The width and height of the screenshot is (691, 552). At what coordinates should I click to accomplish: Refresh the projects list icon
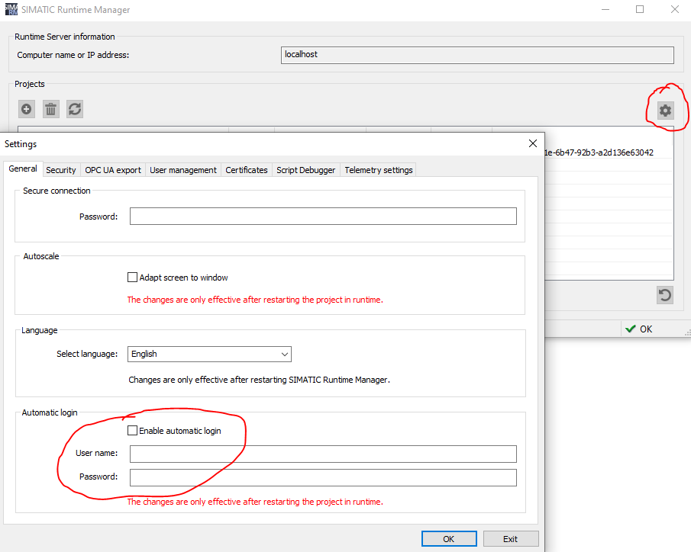point(75,109)
